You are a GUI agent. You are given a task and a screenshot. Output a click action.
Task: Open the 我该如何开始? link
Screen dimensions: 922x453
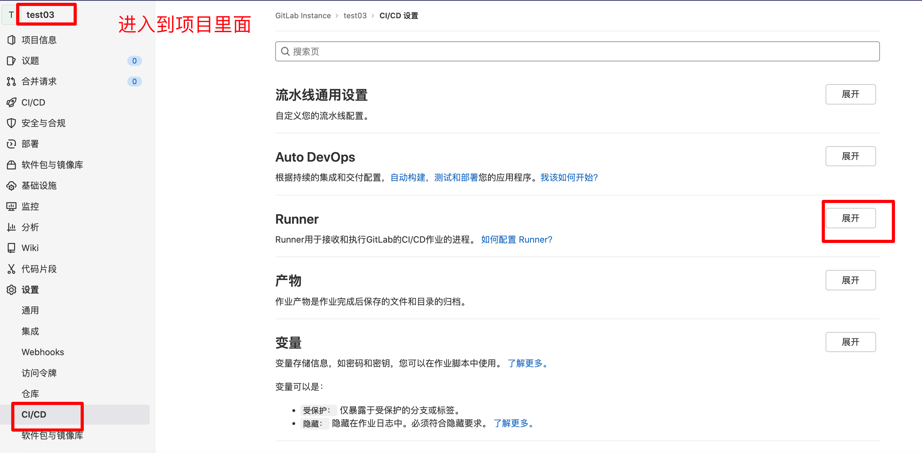click(569, 177)
